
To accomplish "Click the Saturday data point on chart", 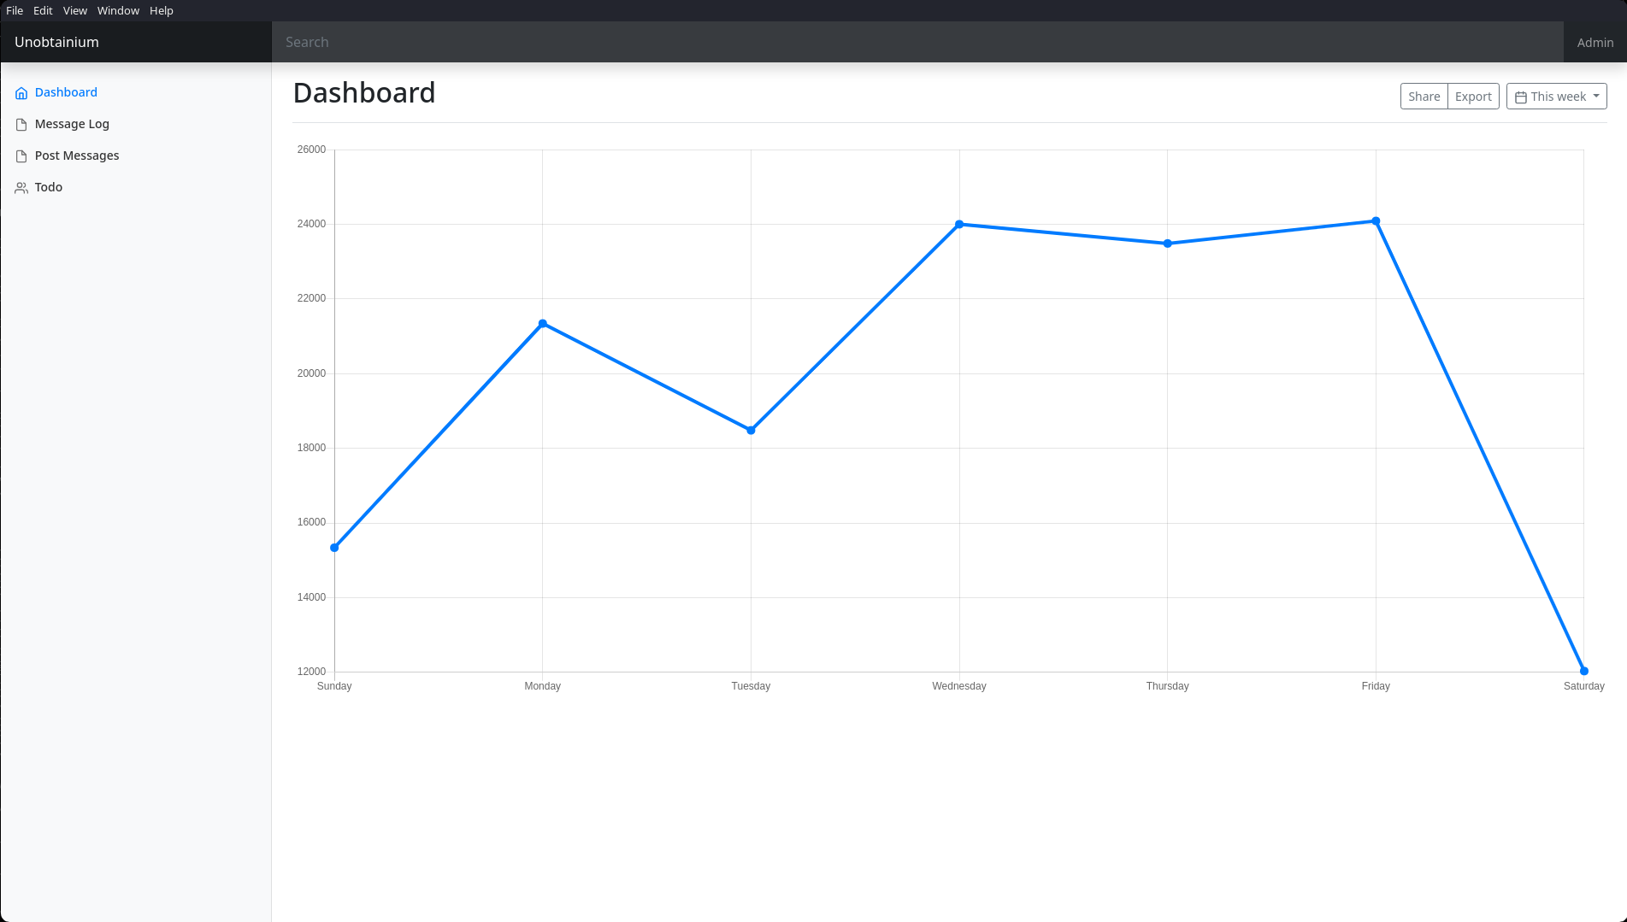I will 1584,671.
